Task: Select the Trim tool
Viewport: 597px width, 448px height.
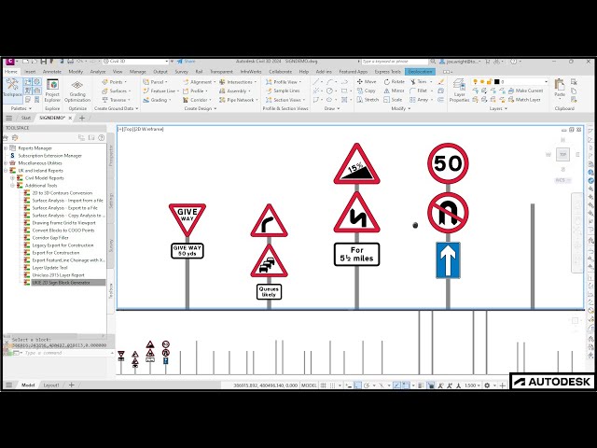Action: pyautogui.click(x=419, y=81)
